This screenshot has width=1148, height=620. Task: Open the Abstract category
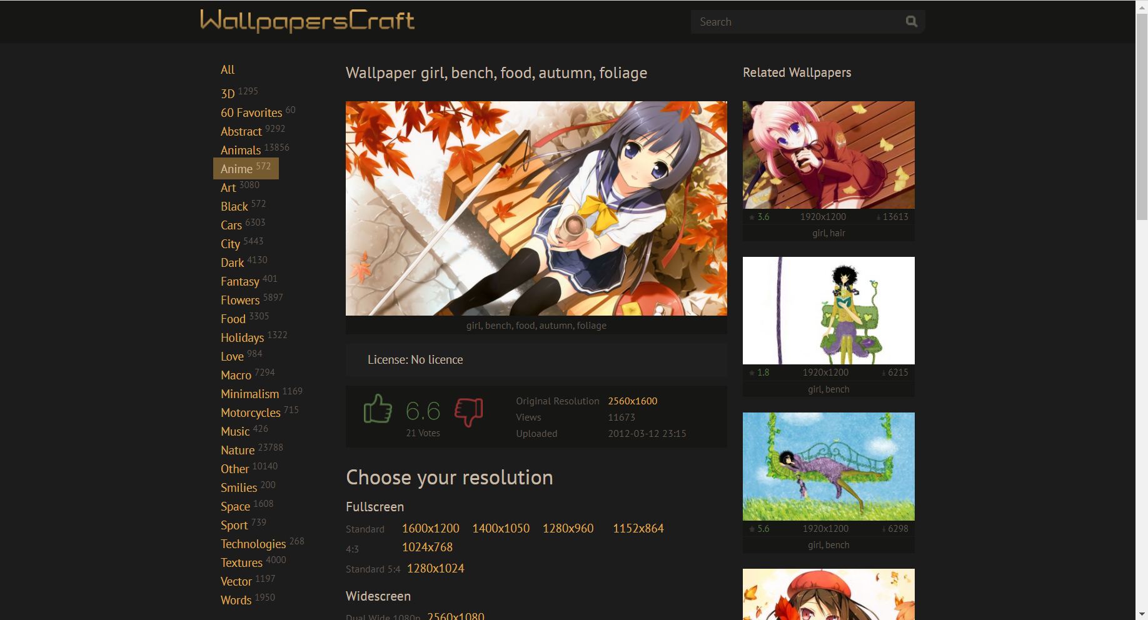[241, 131]
